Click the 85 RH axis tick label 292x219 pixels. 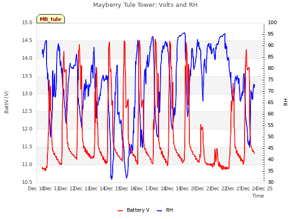[x=271, y=57]
